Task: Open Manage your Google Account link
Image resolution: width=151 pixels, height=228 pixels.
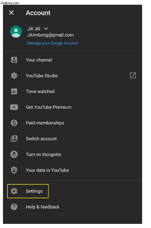Action: pyautogui.click(x=53, y=43)
